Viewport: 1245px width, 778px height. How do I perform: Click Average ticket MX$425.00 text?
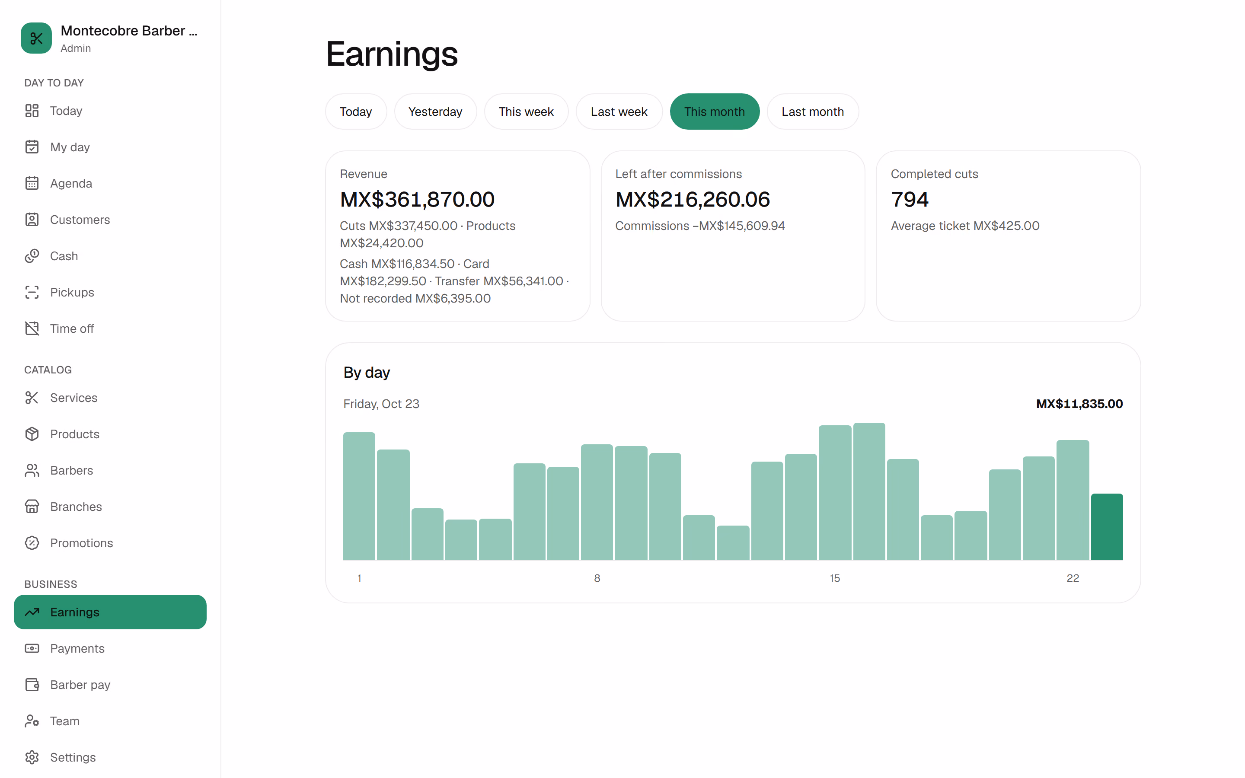965,226
